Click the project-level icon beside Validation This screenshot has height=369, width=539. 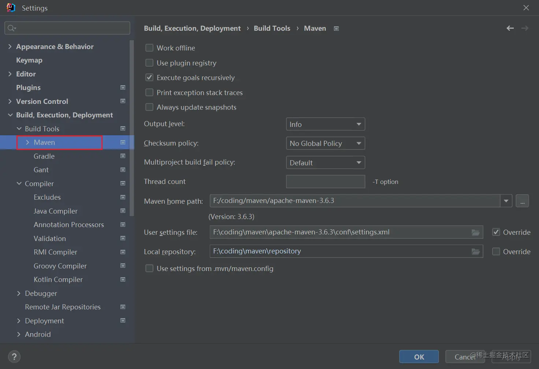coord(123,238)
